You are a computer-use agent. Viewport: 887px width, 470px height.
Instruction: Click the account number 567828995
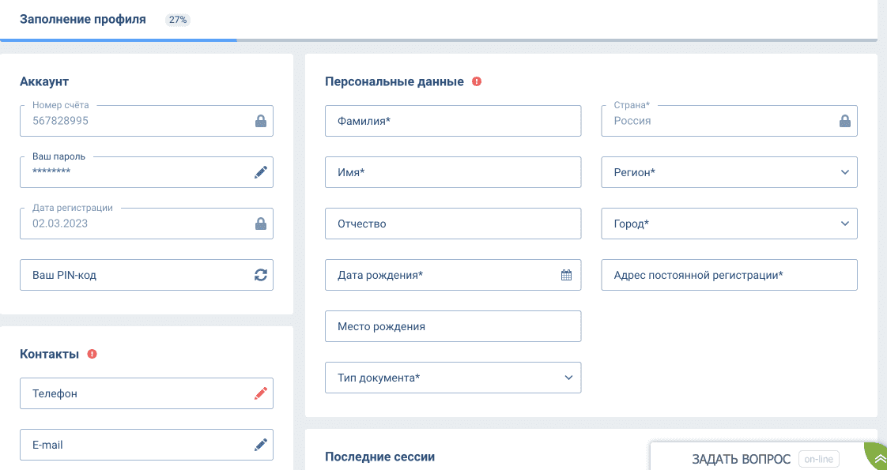pos(61,121)
